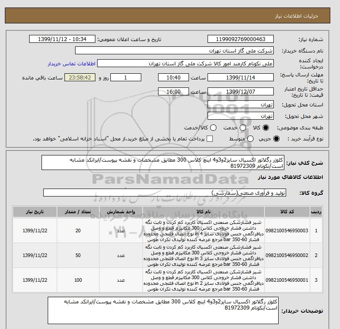The width and height of the screenshot is (340, 329).
Task: Select the کالا/خدمت radio button
Action: (213, 128)
